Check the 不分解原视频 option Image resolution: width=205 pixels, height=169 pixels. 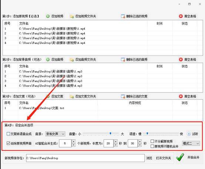tap(152, 141)
